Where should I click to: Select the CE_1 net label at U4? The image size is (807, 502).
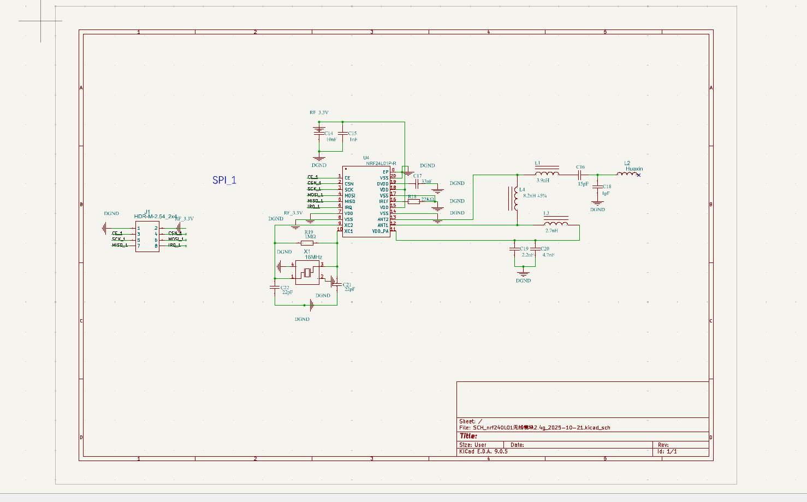click(313, 177)
